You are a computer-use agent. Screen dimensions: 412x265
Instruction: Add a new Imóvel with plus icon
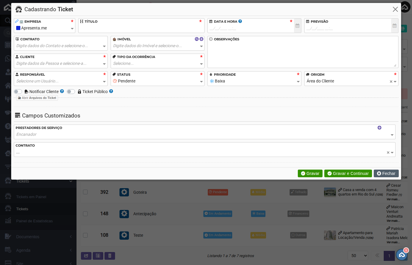tap(202, 39)
